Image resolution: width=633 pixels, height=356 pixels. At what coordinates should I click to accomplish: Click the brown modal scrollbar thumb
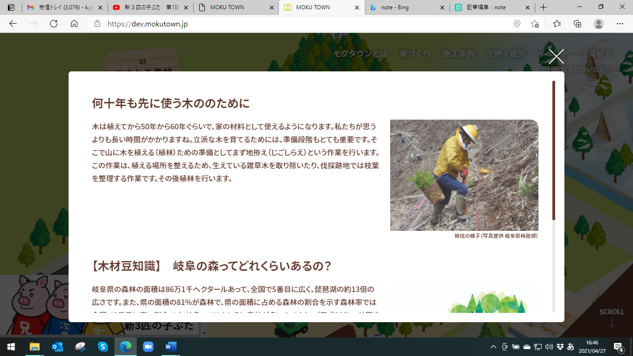(554, 151)
